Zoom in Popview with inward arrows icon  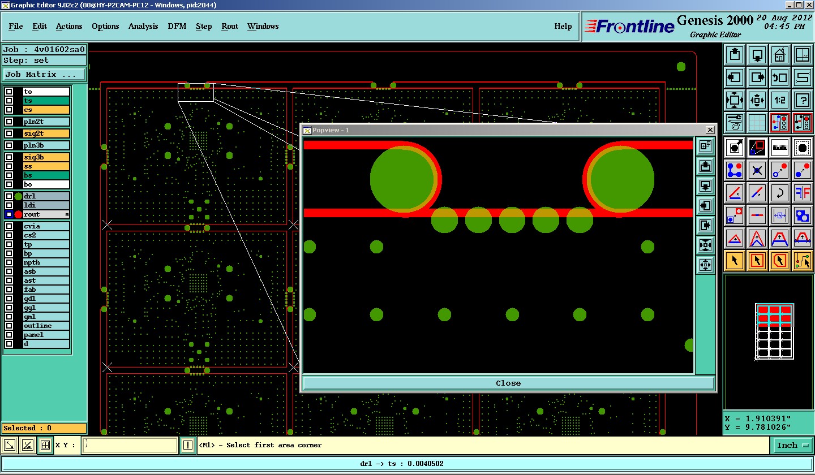pyautogui.click(x=705, y=245)
